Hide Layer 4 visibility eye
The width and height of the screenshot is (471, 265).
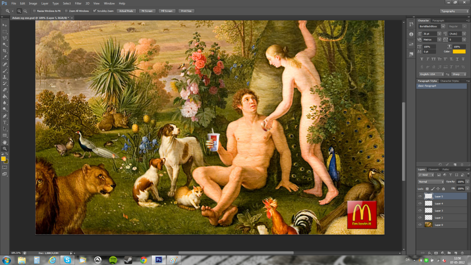pos(420,203)
